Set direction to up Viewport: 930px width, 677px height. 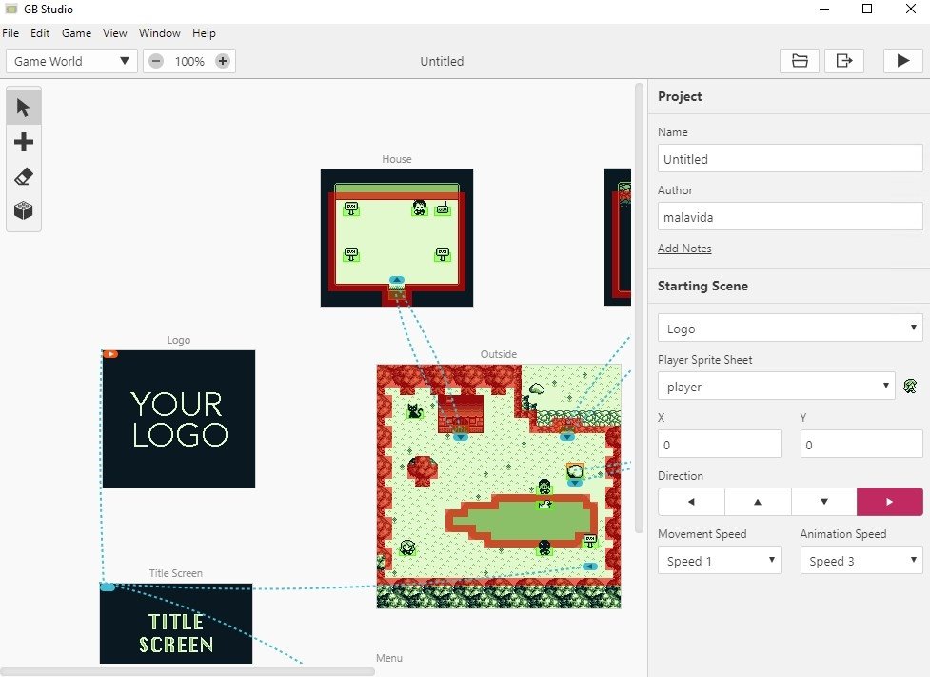point(758,502)
